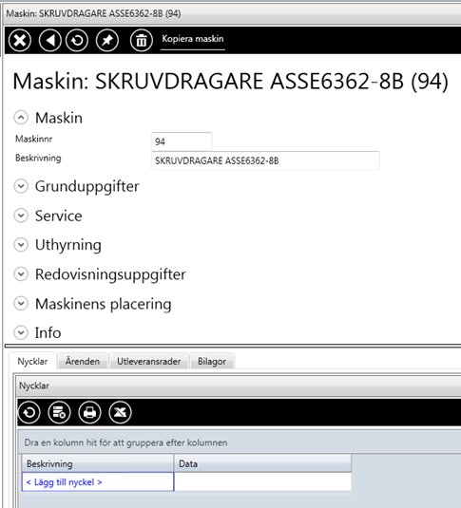The width and height of the screenshot is (461, 508).
Task: Click the Excel export icon
Action: click(x=121, y=412)
